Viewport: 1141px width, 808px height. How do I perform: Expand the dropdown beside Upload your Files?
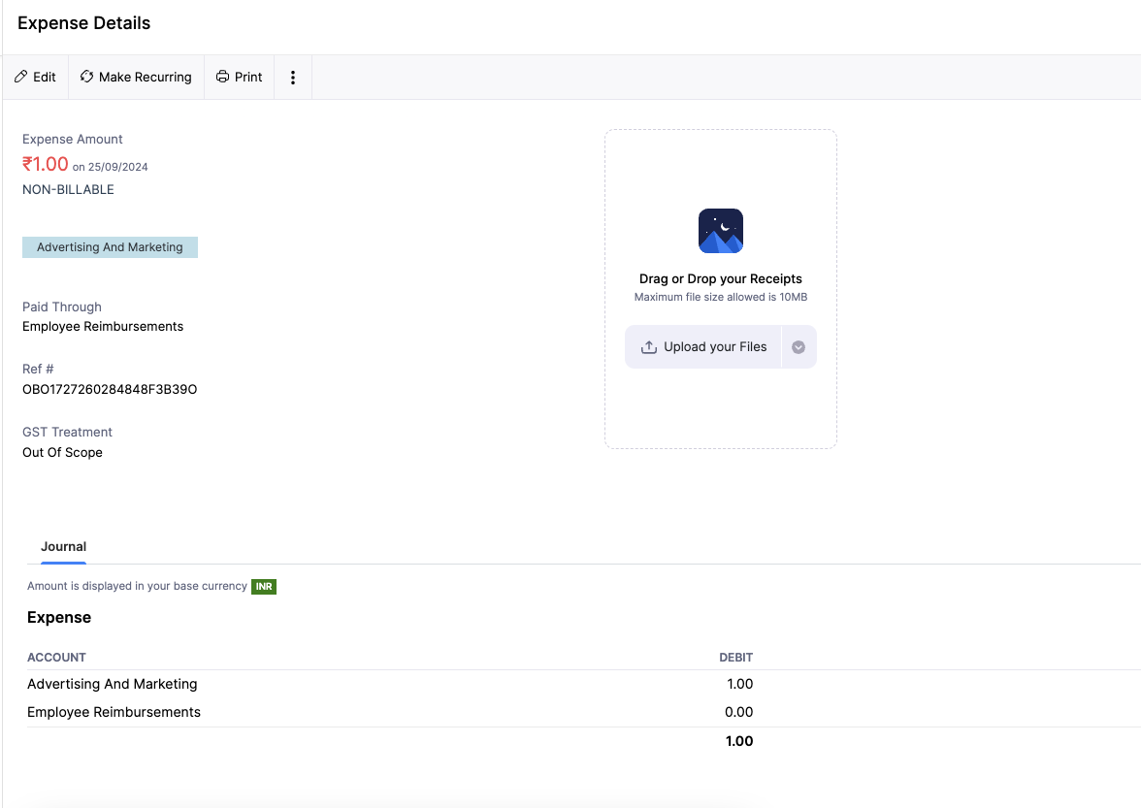coord(798,346)
